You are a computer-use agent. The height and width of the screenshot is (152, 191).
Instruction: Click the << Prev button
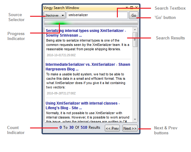[112, 128]
